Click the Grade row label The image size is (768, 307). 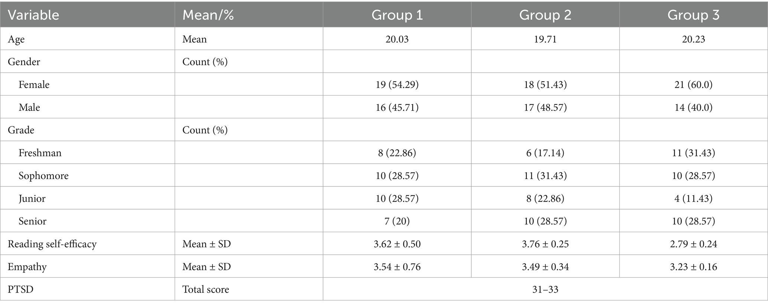click(x=21, y=130)
